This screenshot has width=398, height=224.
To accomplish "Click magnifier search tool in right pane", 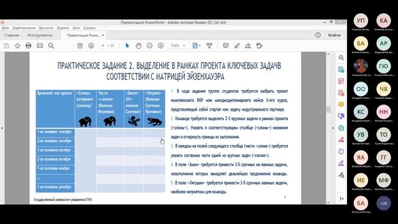I will [x=341, y=58].
